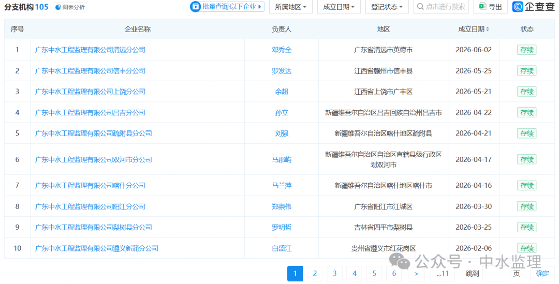Click the 地区 column header
Screen dimensions: 559x284
[x=383, y=29]
